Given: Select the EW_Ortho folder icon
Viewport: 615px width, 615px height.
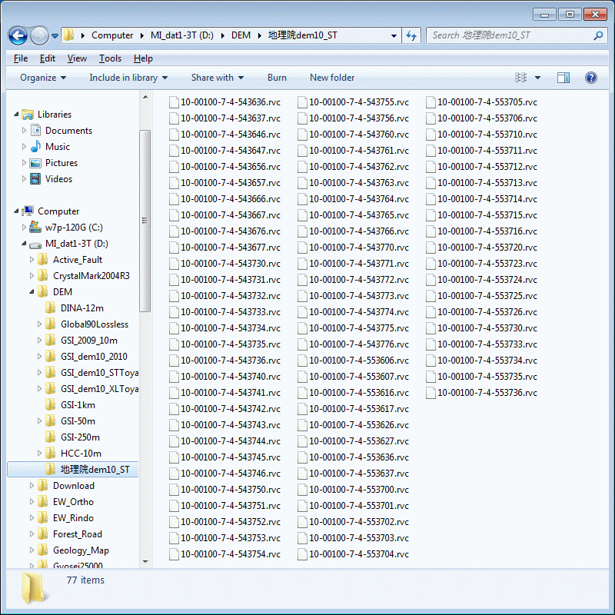Looking at the screenshot, I should [43, 502].
